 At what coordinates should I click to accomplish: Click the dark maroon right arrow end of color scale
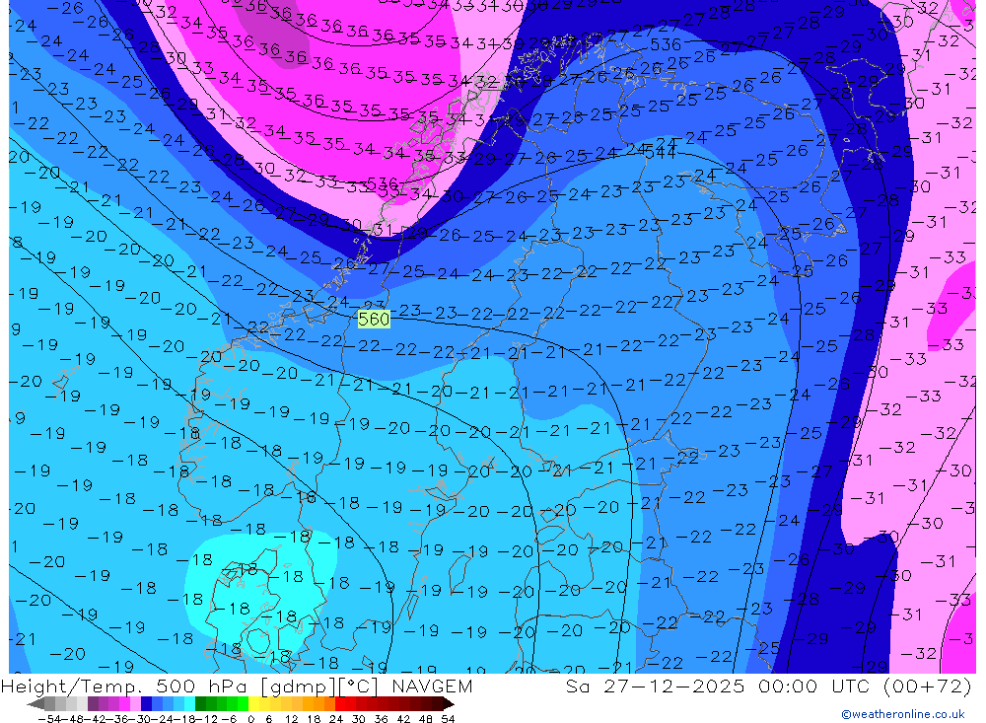coord(449,703)
